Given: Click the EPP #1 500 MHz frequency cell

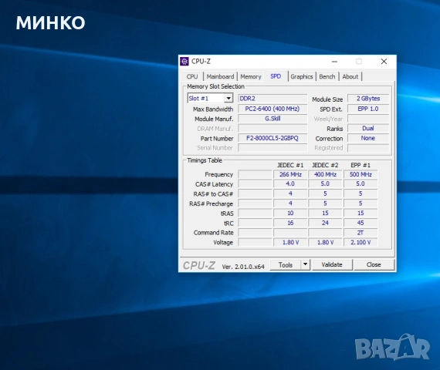Looking at the screenshot, I should coord(360,174).
